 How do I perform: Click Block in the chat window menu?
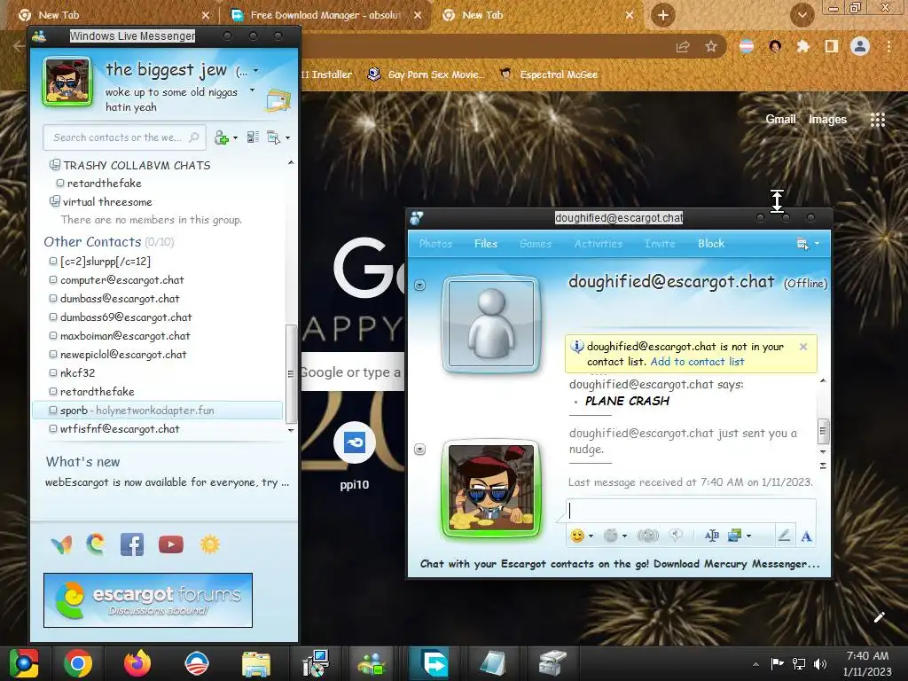tap(710, 244)
